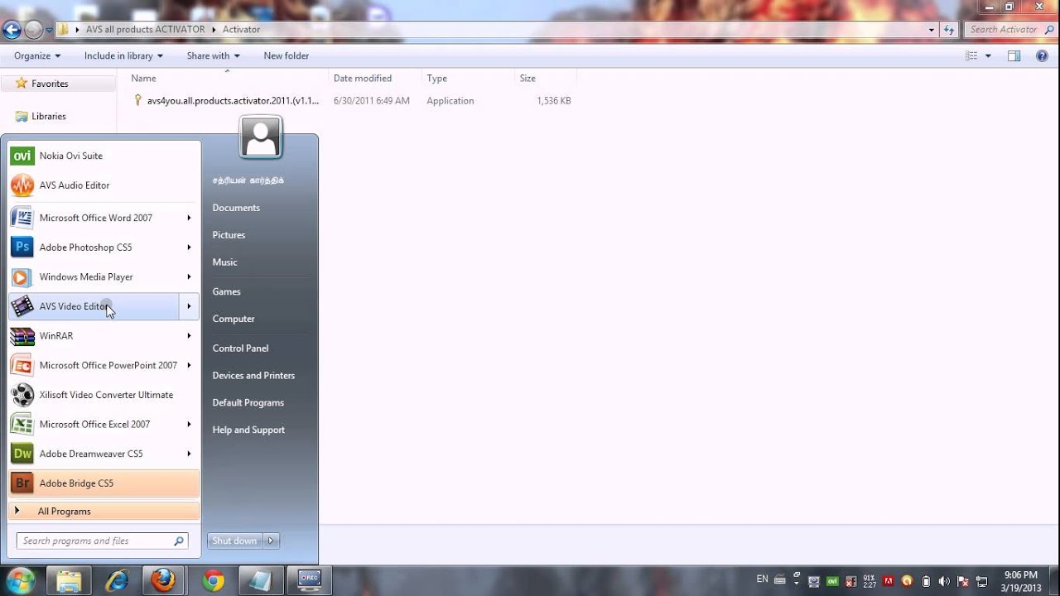1060x596 pixels.
Task: Open WinRAR from Start menu
Action: (94, 336)
